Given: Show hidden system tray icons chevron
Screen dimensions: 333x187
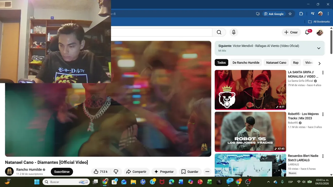Looking at the screenshot, I should point(268,182).
